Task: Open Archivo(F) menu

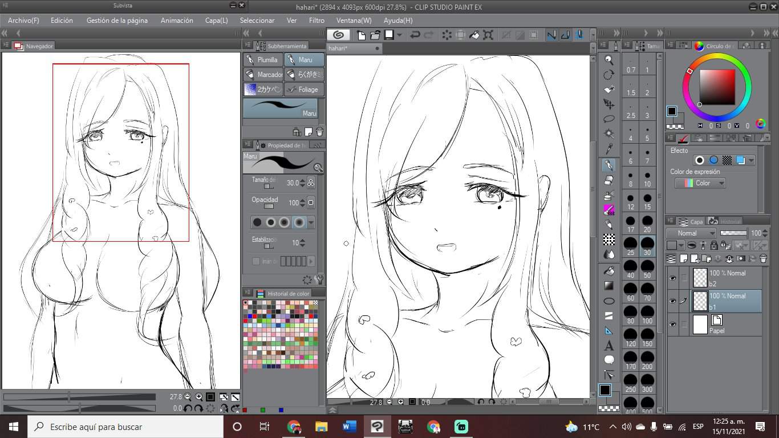Action: coord(23,20)
